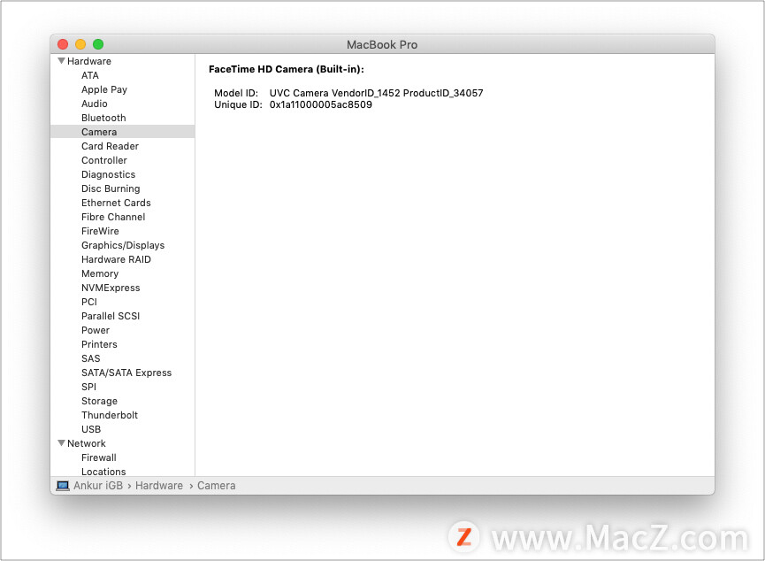765x561 pixels.
Task: Select Memory in the hardware list
Action: (100, 273)
